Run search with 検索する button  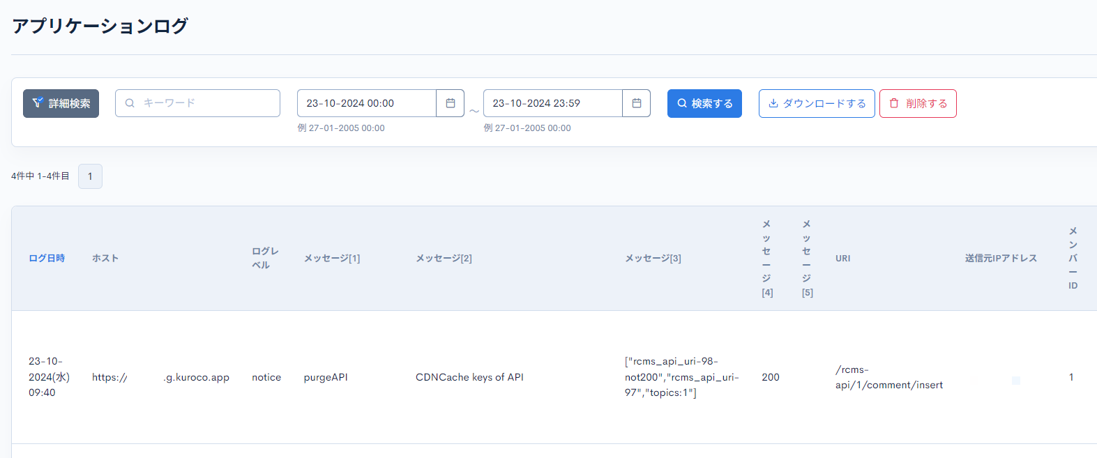[704, 103]
